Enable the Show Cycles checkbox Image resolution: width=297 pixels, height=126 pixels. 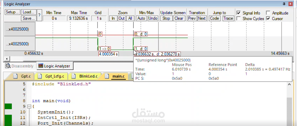click(239, 19)
